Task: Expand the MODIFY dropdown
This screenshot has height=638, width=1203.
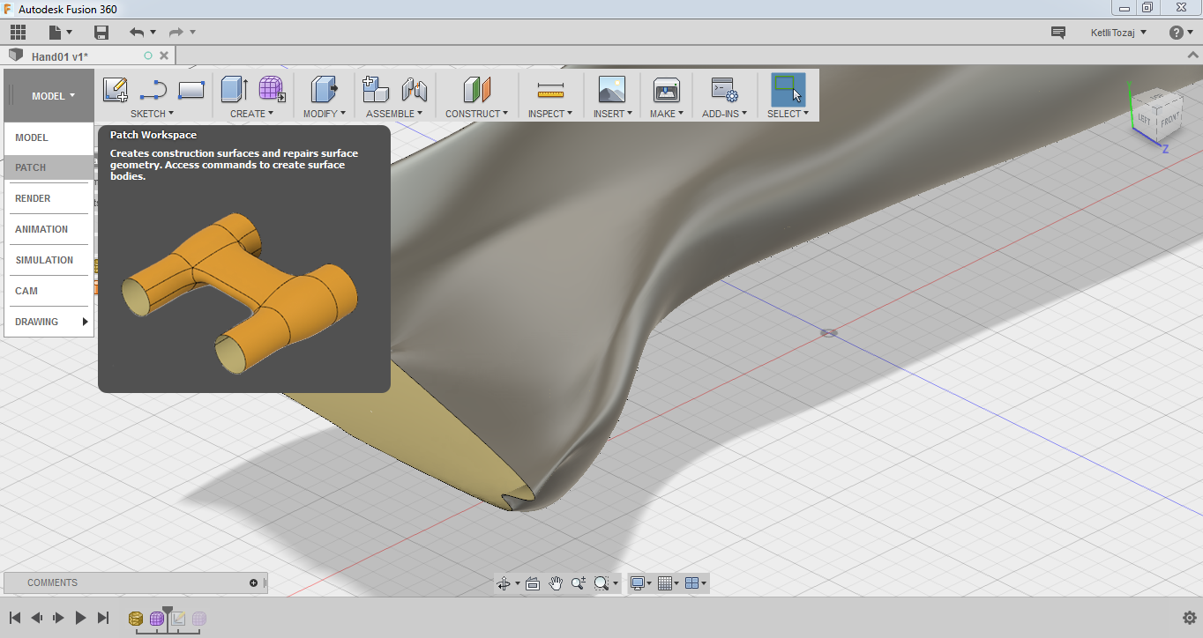Action: point(325,114)
